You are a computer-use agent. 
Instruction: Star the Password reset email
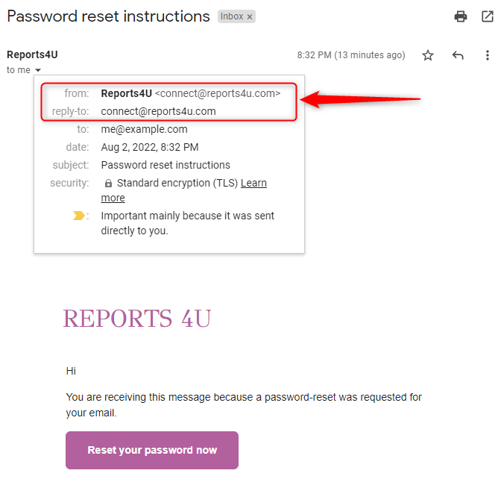pos(428,55)
